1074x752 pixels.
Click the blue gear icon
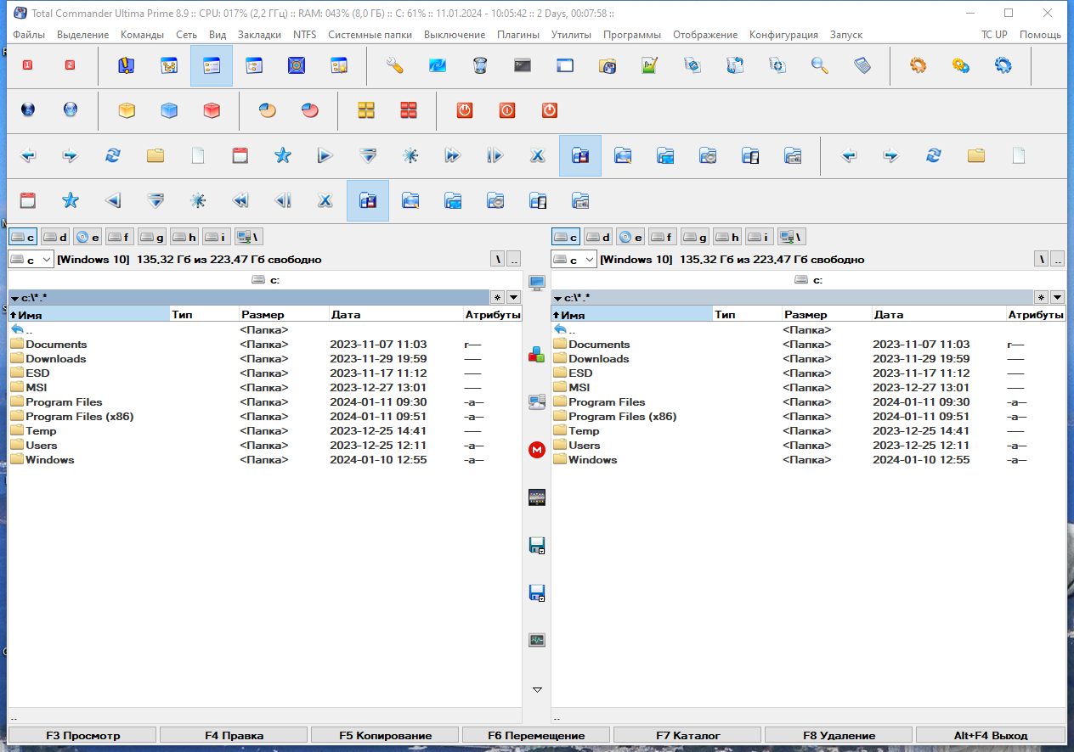[x=1003, y=65]
